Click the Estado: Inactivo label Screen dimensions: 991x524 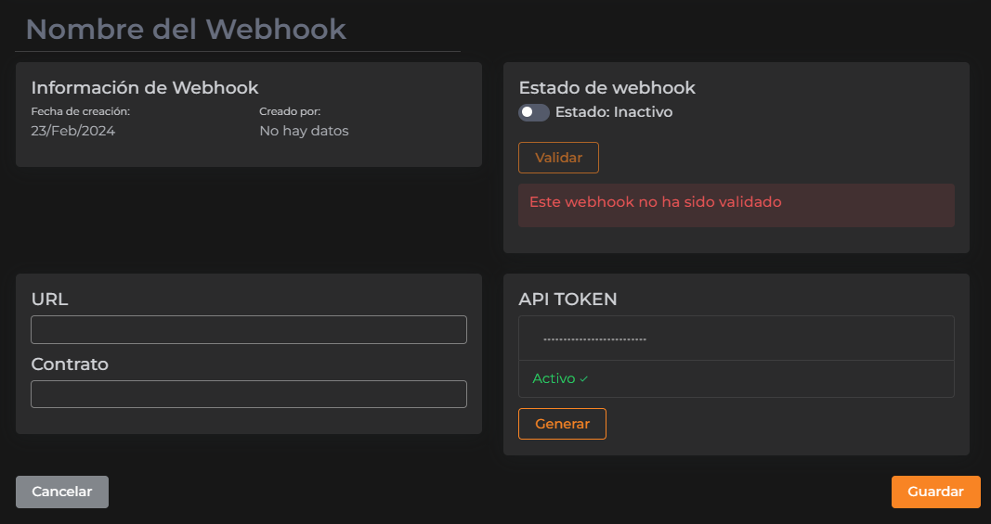click(x=613, y=112)
